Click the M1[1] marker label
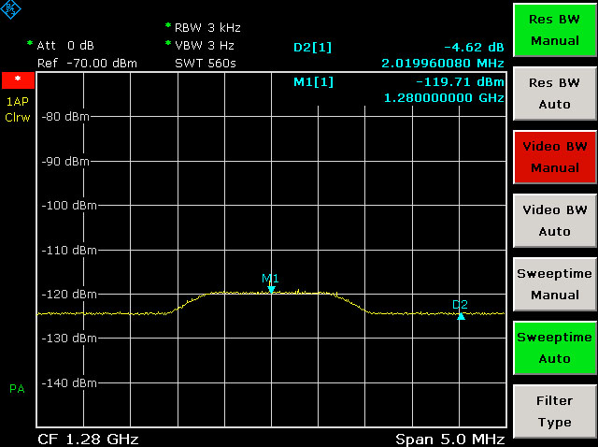 [314, 81]
